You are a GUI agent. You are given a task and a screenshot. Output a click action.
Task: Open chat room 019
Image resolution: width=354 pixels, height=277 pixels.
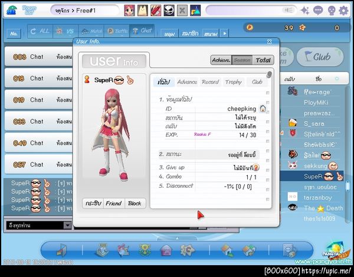38,100
